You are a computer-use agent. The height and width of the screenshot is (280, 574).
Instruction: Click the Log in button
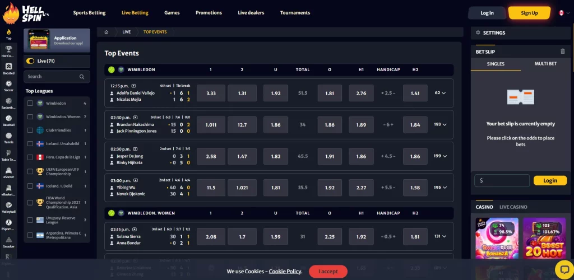[x=487, y=13]
